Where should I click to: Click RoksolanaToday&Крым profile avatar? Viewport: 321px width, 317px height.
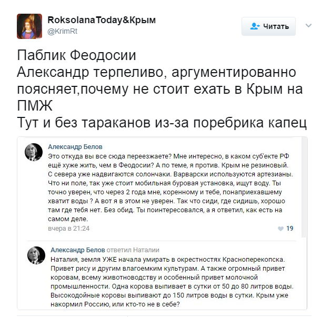coord(29,26)
